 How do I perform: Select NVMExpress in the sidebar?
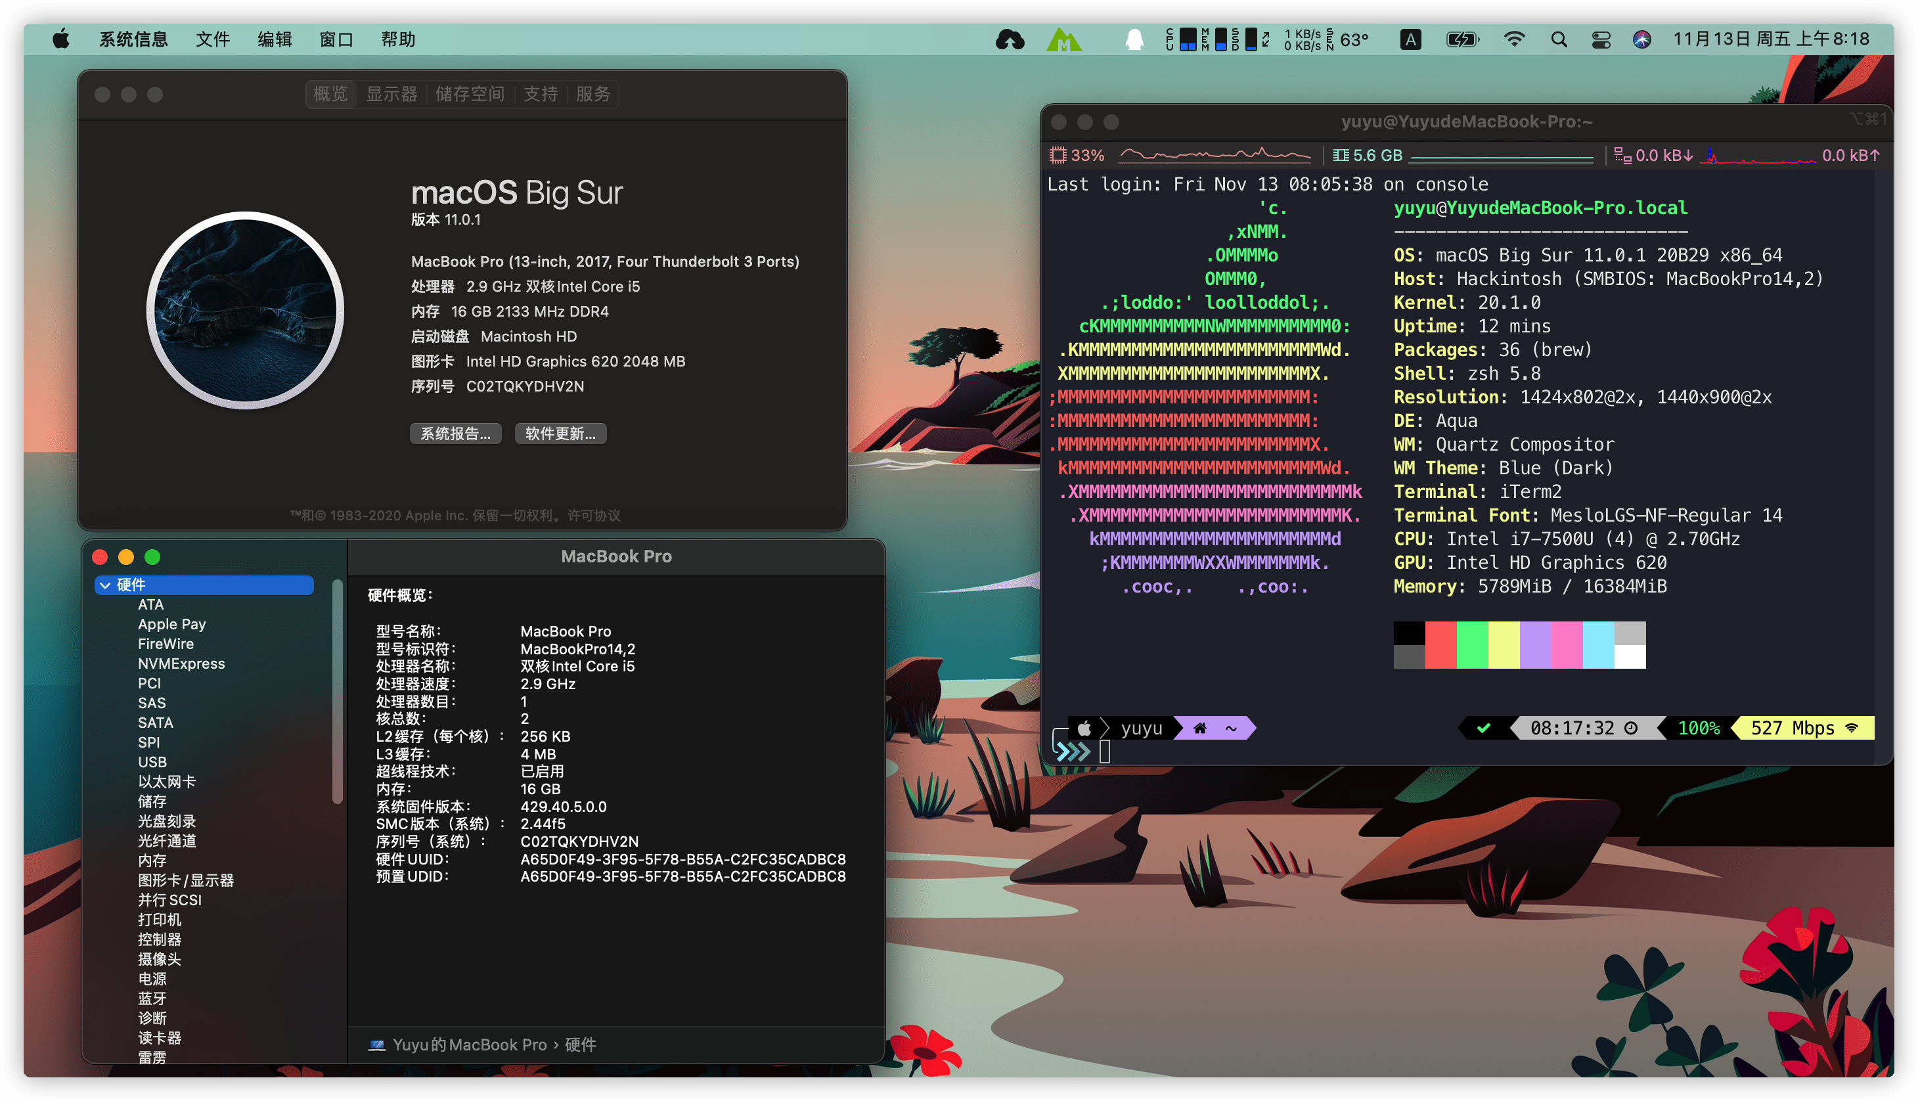[x=181, y=663]
